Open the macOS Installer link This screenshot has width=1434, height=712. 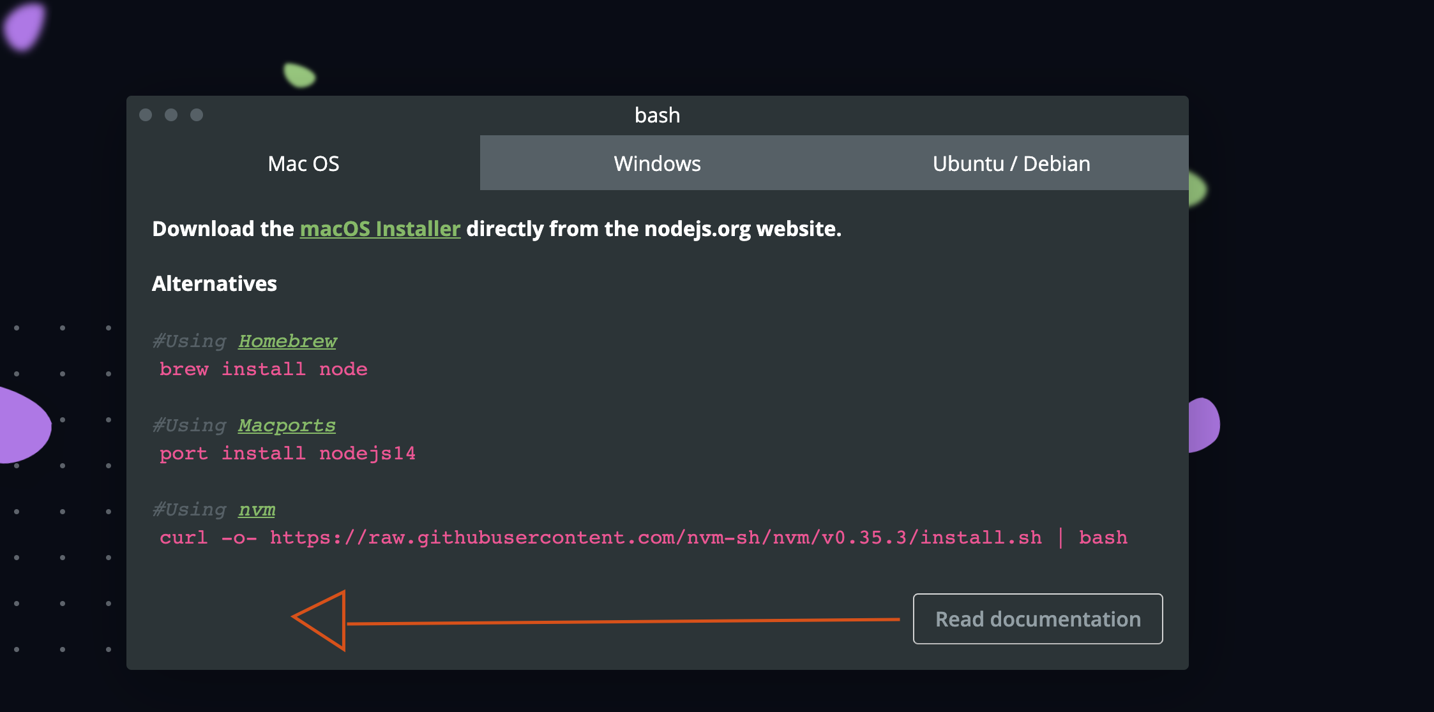point(380,228)
